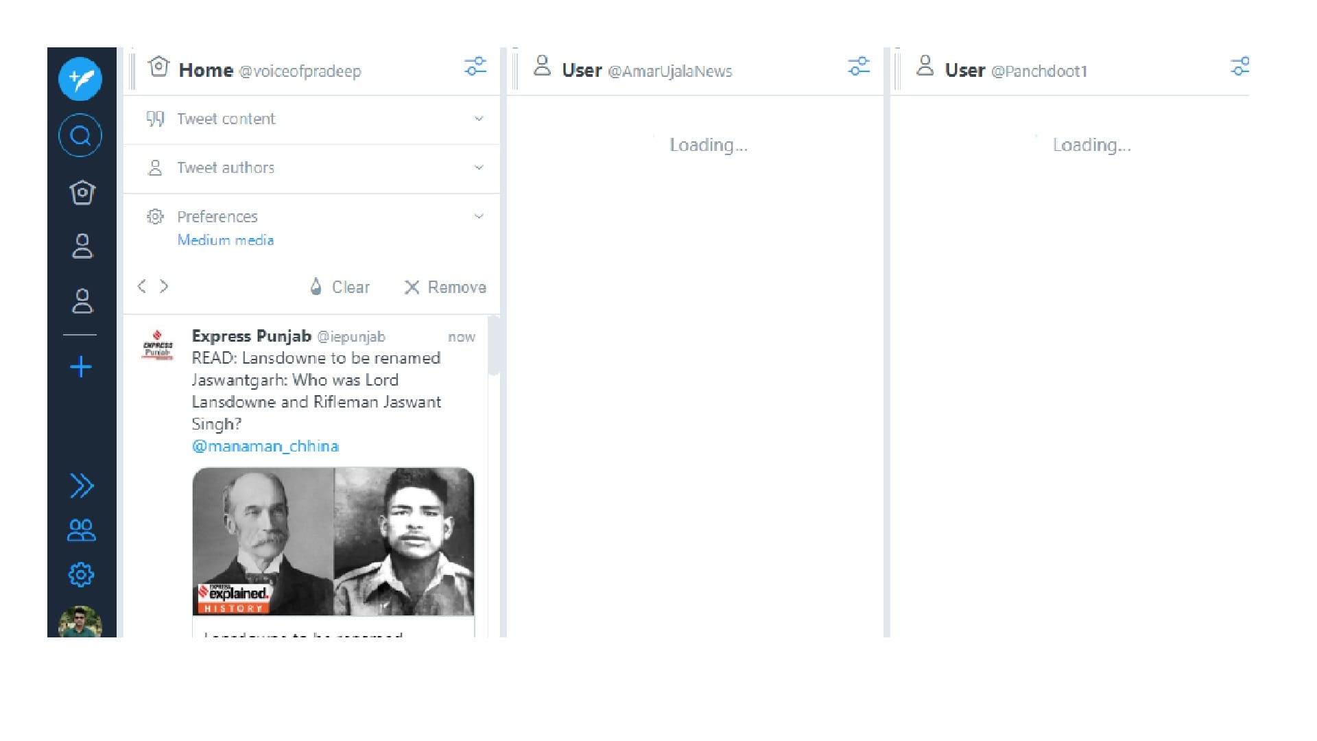Move Home column right with arrow

click(x=164, y=286)
